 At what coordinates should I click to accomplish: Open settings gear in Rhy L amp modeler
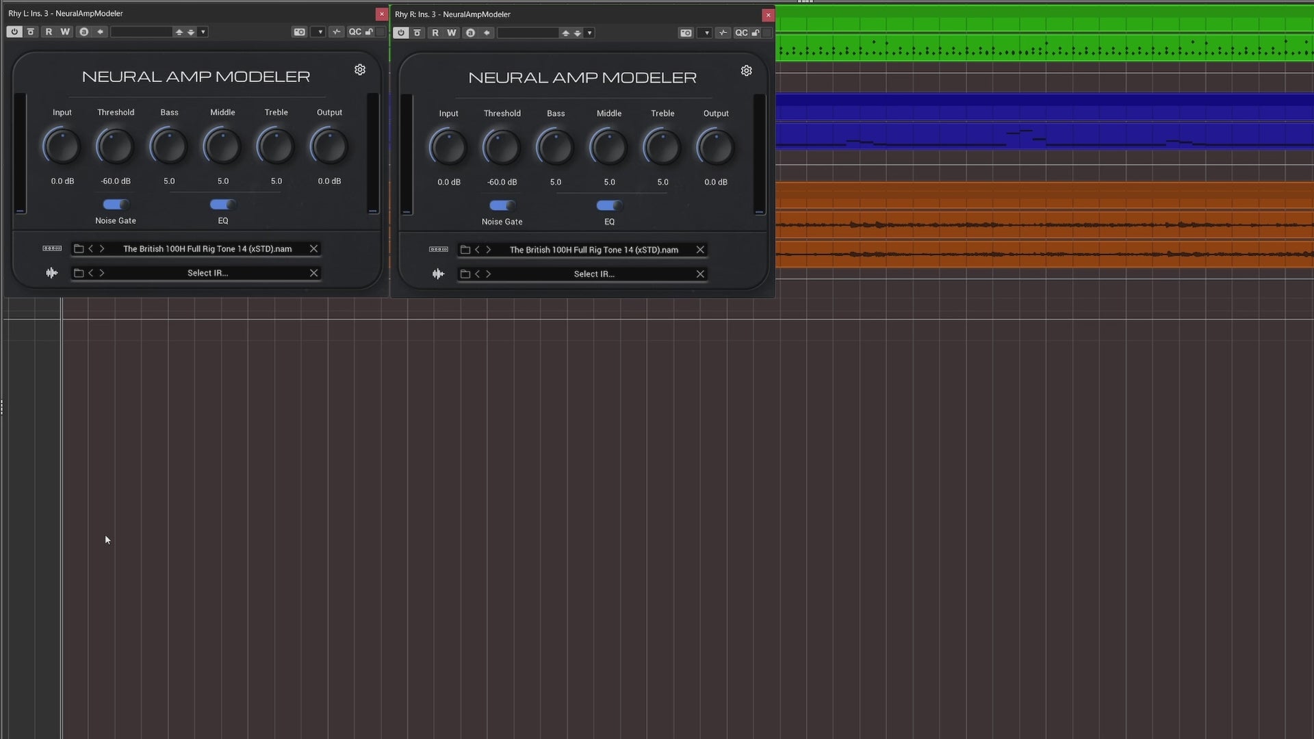click(x=360, y=70)
